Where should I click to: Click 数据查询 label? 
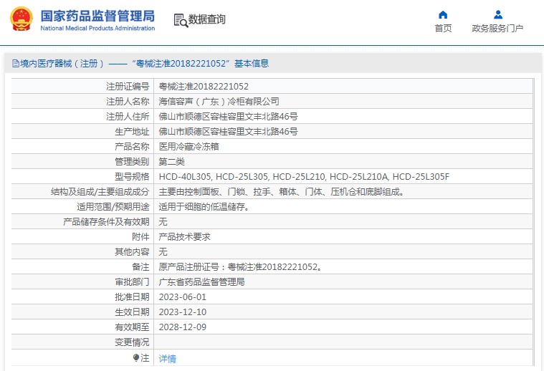pyautogui.click(x=206, y=19)
